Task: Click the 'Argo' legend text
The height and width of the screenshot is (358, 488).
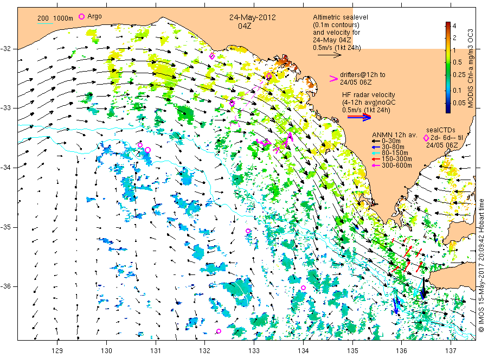Action: 94,16
